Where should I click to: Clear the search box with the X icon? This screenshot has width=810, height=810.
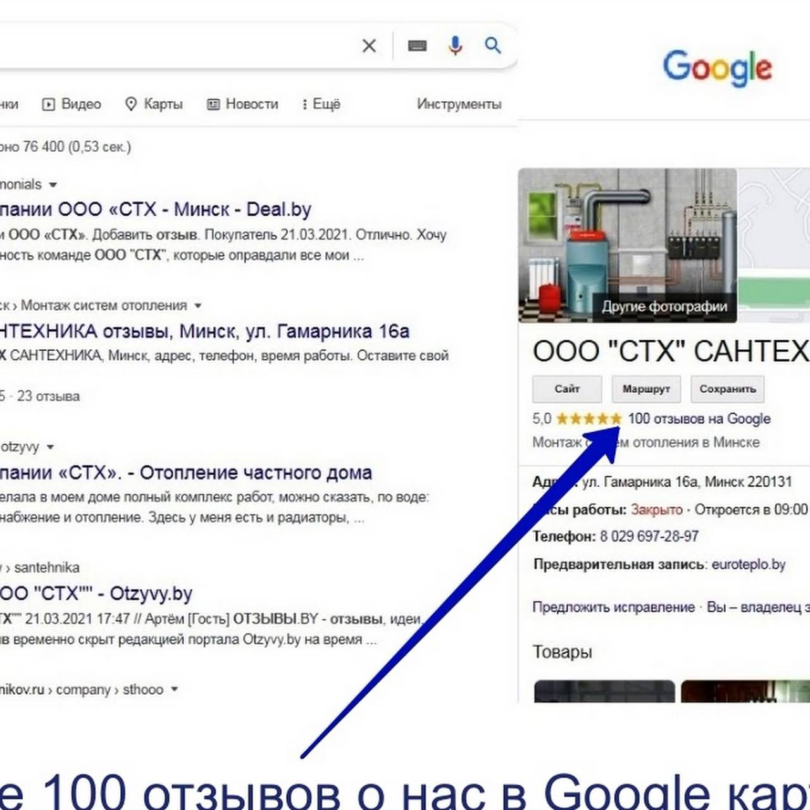click(369, 46)
